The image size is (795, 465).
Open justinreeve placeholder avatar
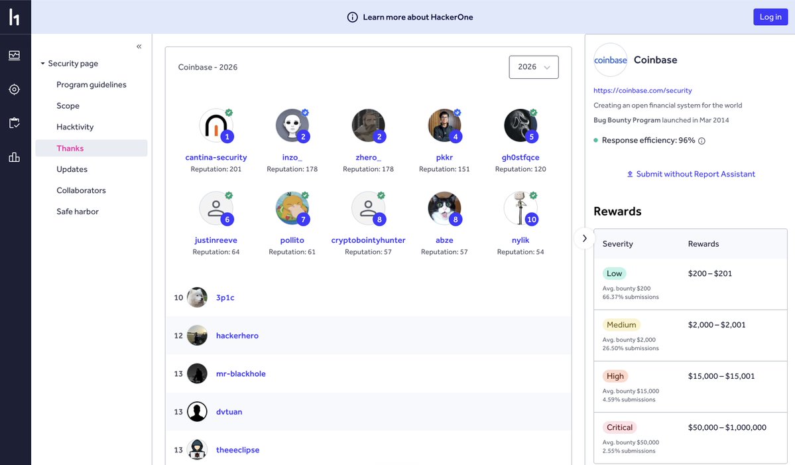click(x=216, y=208)
